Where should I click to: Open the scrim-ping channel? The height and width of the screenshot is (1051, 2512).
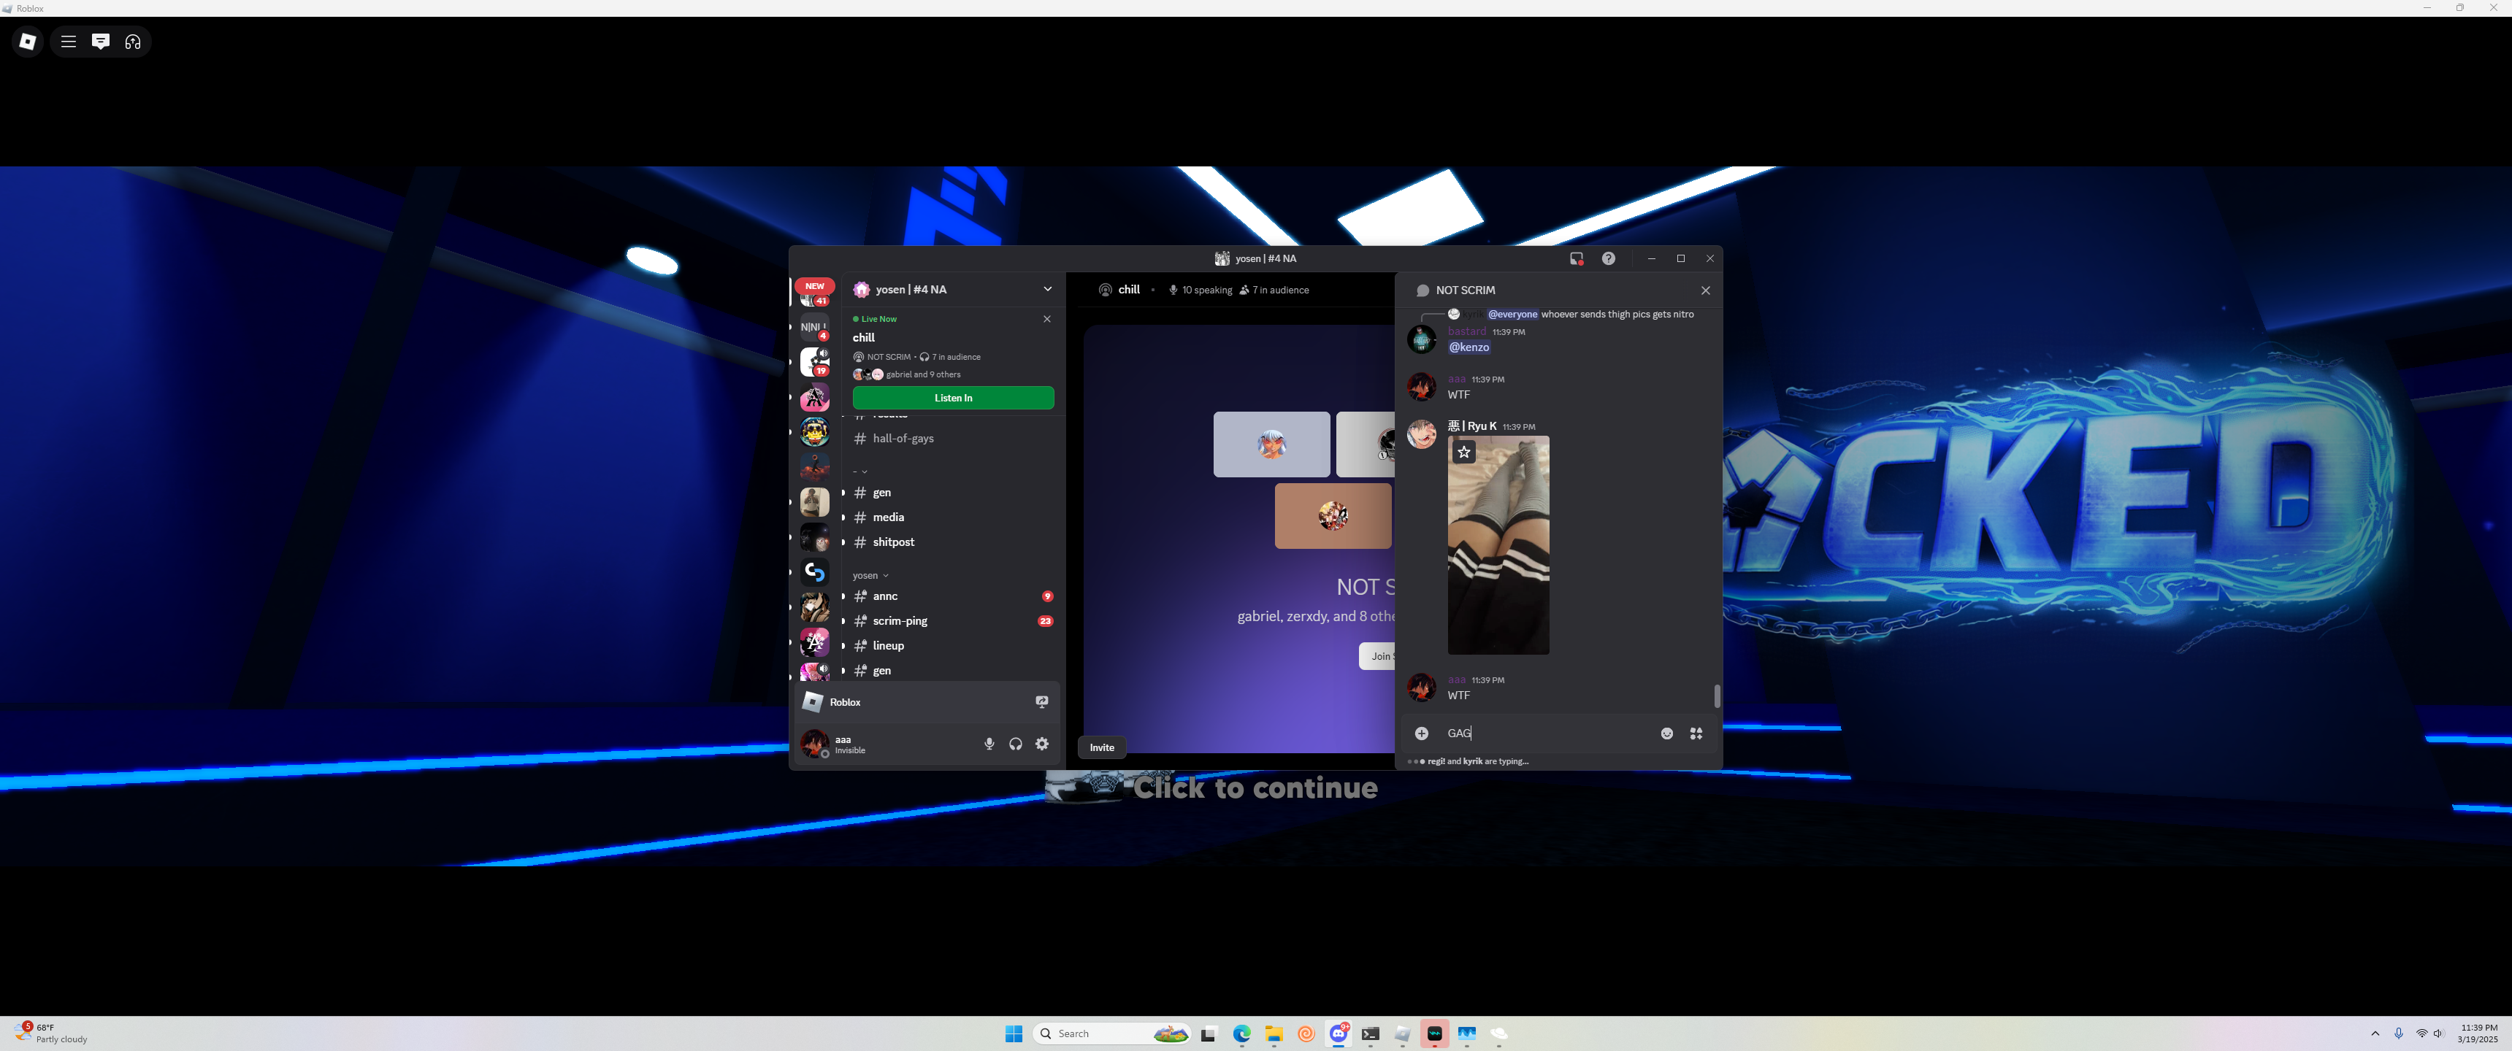point(899,621)
